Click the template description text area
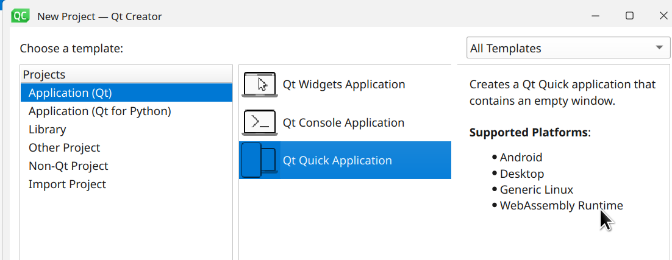Viewport: 672px width, 260px height. point(562,93)
